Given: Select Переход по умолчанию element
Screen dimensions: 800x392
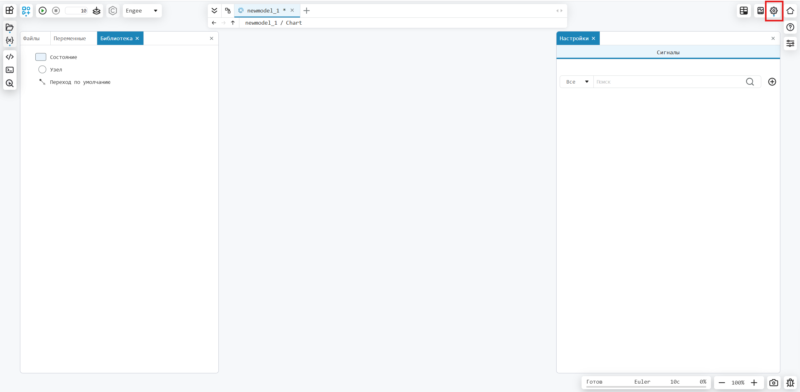Looking at the screenshot, I should pyautogui.click(x=80, y=82).
